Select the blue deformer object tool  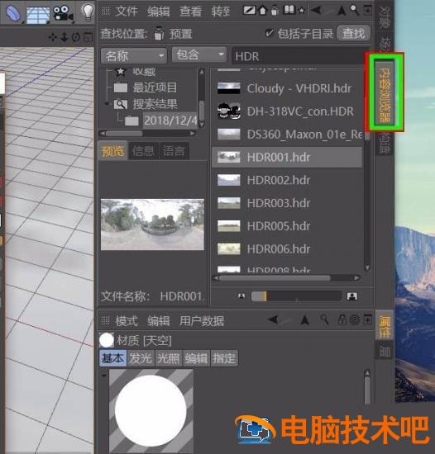12,12
